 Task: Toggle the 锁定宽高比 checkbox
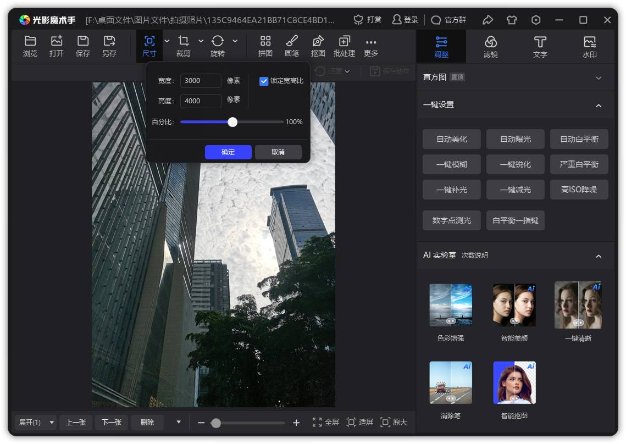coord(264,81)
